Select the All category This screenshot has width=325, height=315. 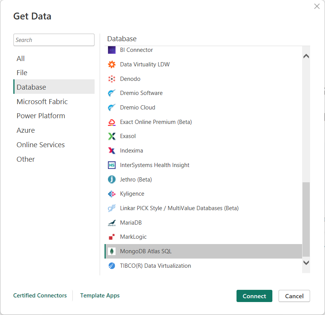[x=20, y=58]
